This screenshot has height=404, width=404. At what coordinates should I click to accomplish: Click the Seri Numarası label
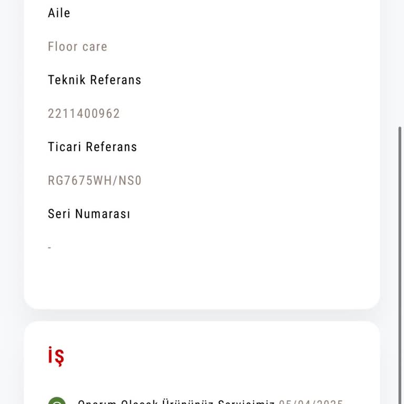[89, 214]
